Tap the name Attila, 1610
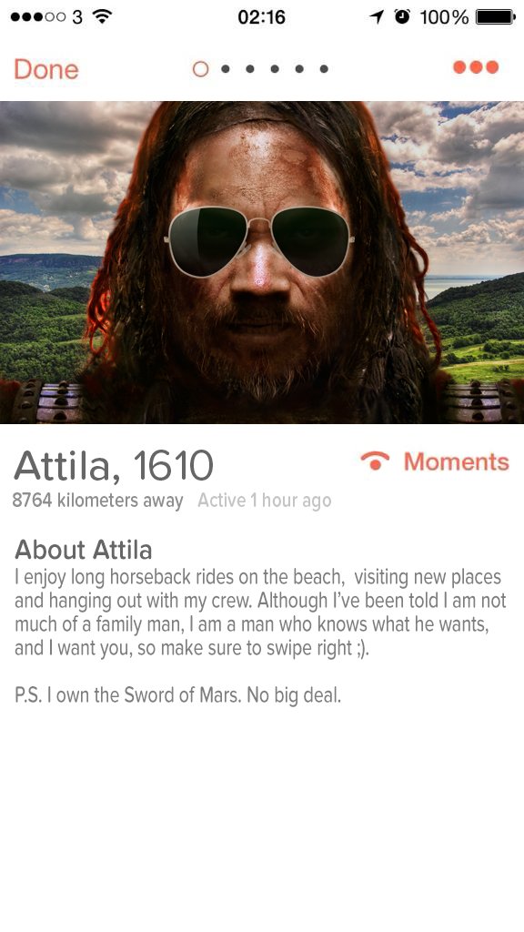The height and width of the screenshot is (932, 524). click(x=114, y=465)
